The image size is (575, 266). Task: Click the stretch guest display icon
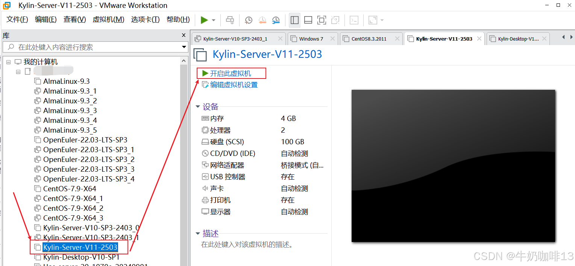tap(373, 20)
